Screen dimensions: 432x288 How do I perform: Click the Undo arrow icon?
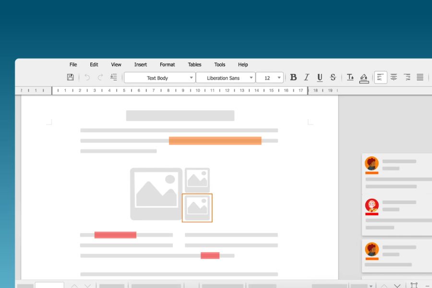(x=87, y=77)
